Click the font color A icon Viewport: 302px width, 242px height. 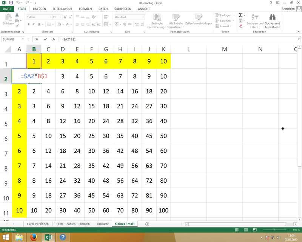click(67, 24)
